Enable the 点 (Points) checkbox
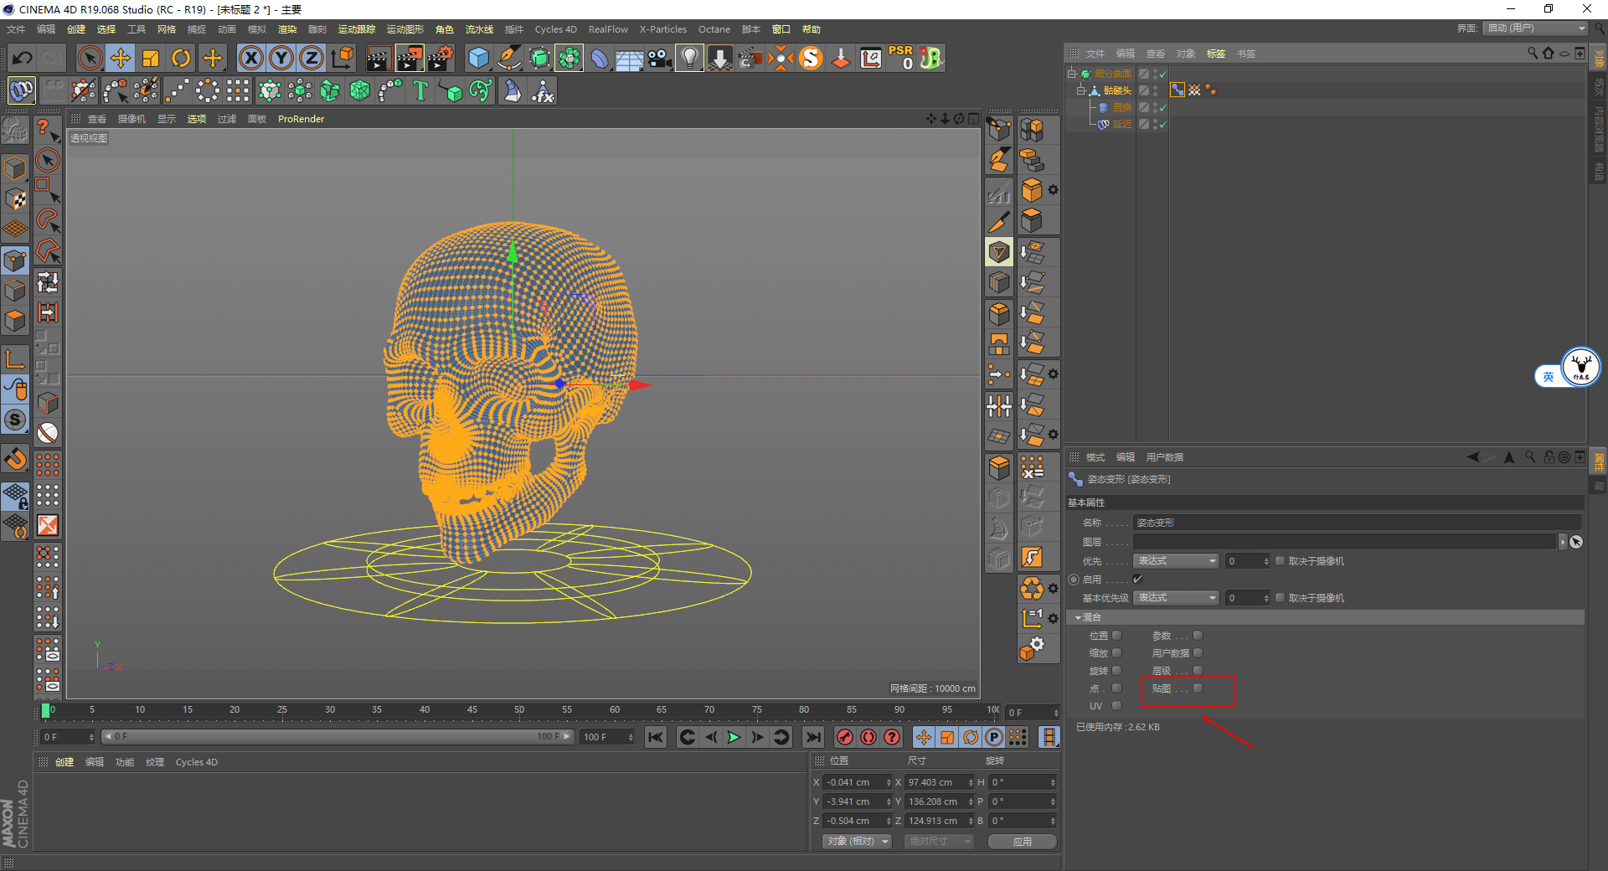The image size is (1608, 871). point(1116,688)
